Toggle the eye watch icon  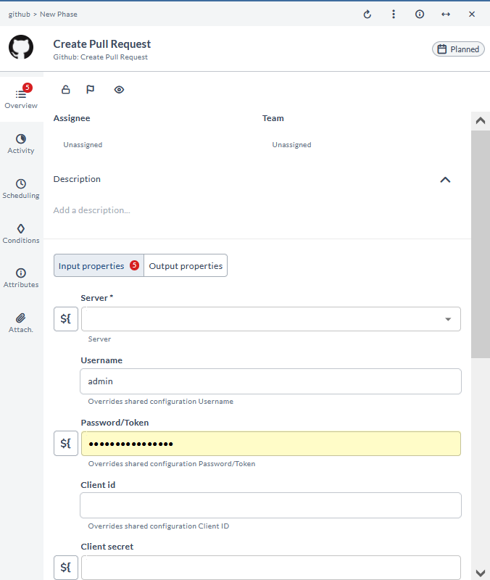(x=119, y=89)
